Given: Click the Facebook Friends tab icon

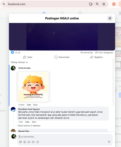Looking at the screenshot, I should (x=62, y=13).
